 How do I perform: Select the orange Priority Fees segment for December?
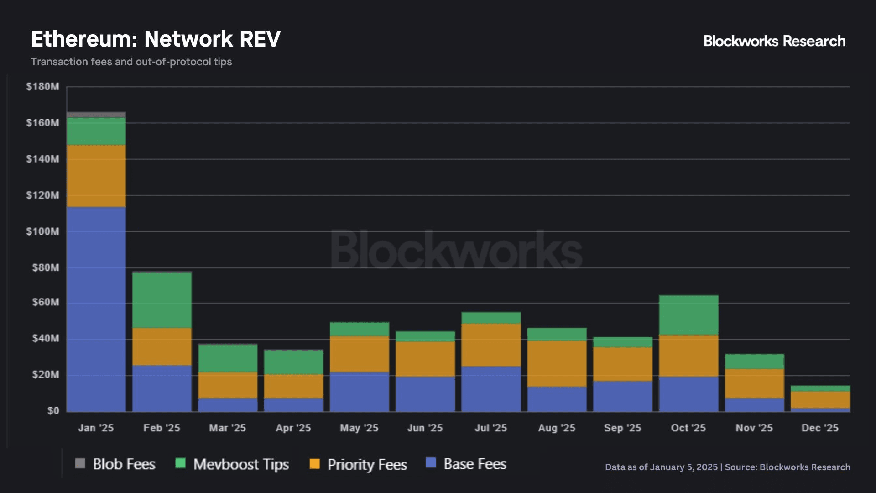point(820,400)
